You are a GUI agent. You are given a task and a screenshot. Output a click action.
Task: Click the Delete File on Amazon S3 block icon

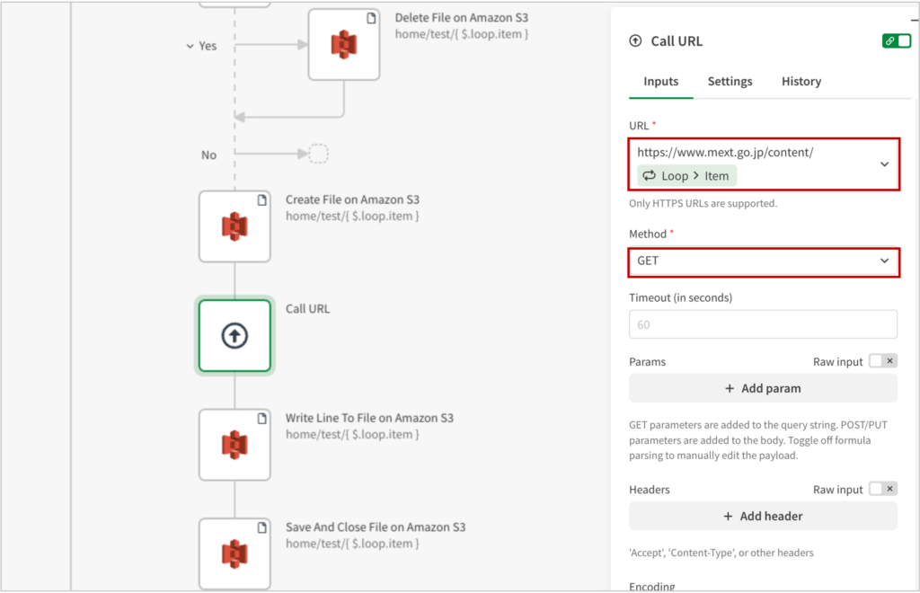point(344,45)
